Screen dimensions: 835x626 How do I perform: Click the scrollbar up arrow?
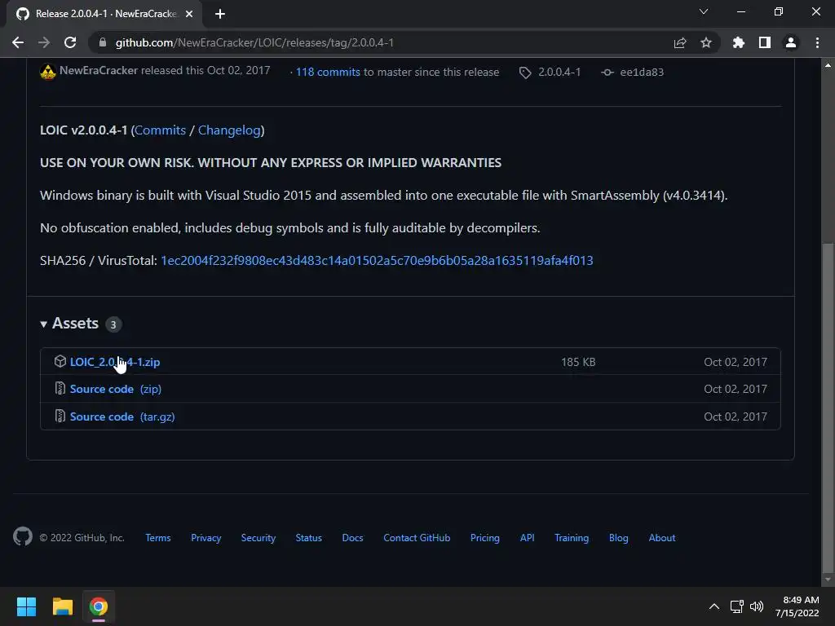[x=828, y=65]
